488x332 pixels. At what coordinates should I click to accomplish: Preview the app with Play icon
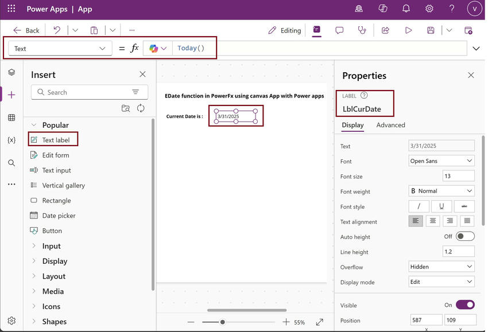click(408, 30)
